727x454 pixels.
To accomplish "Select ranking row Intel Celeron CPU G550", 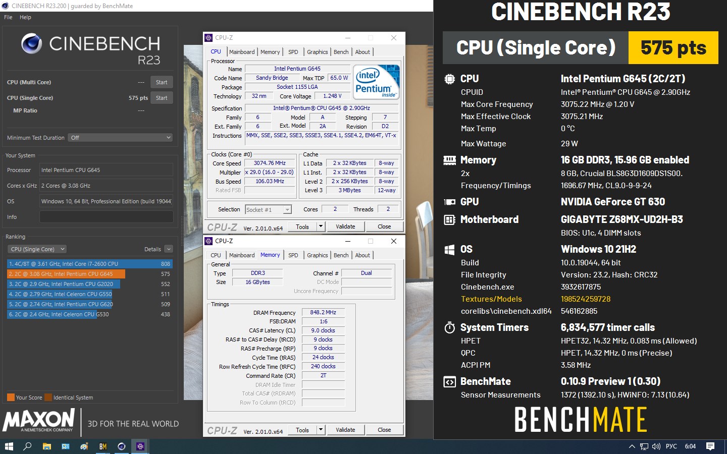I will pos(90,294).
